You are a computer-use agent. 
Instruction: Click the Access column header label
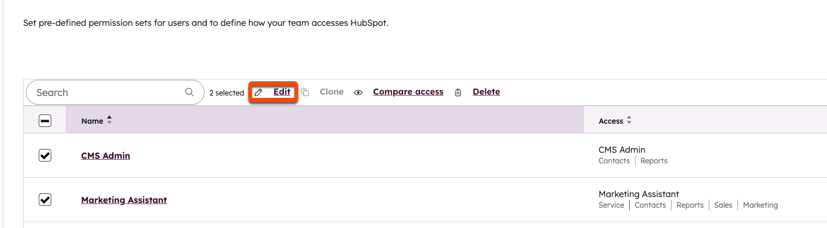(x=611, y=121)
